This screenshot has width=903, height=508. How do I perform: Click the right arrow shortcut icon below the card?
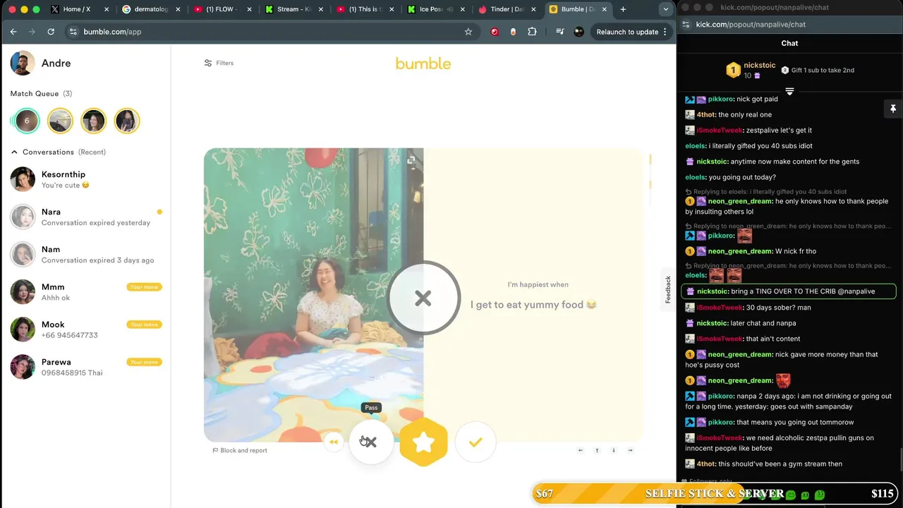[x=630, y=450]
